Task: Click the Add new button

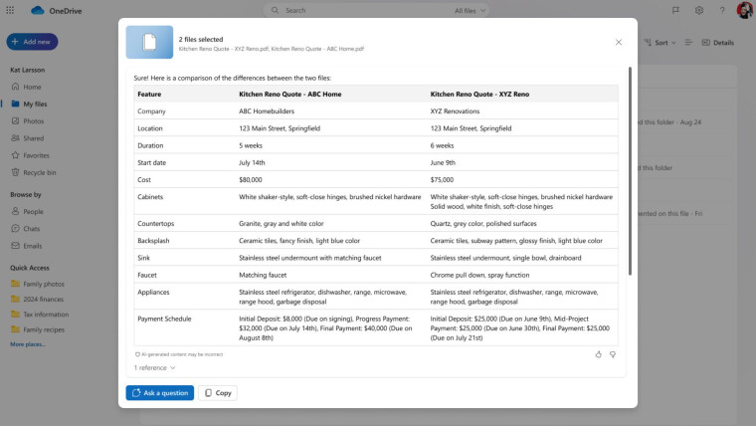Action: coord(32,42)
